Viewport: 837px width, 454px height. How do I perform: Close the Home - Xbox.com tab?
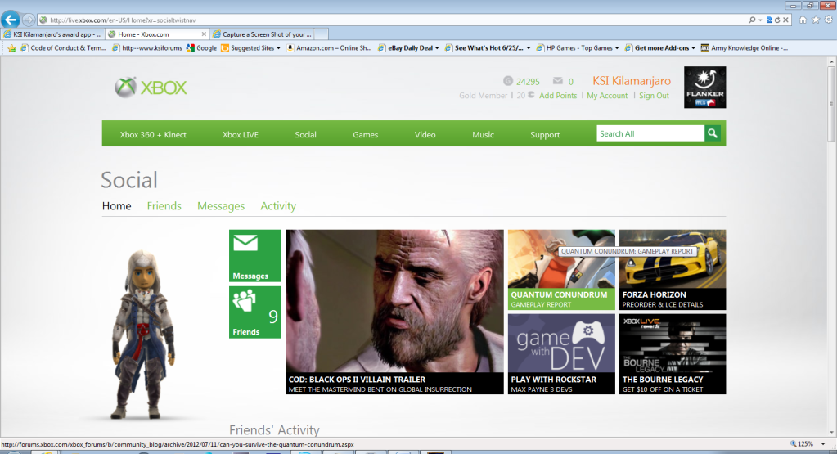point(204,34)
